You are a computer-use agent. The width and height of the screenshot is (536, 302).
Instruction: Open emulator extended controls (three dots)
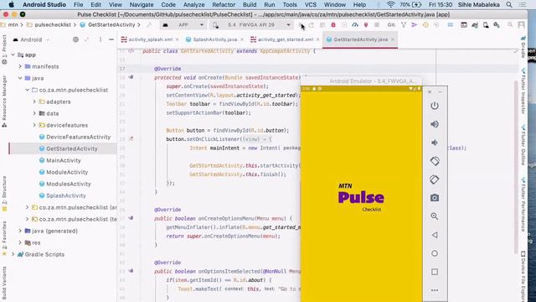point(435,290)
